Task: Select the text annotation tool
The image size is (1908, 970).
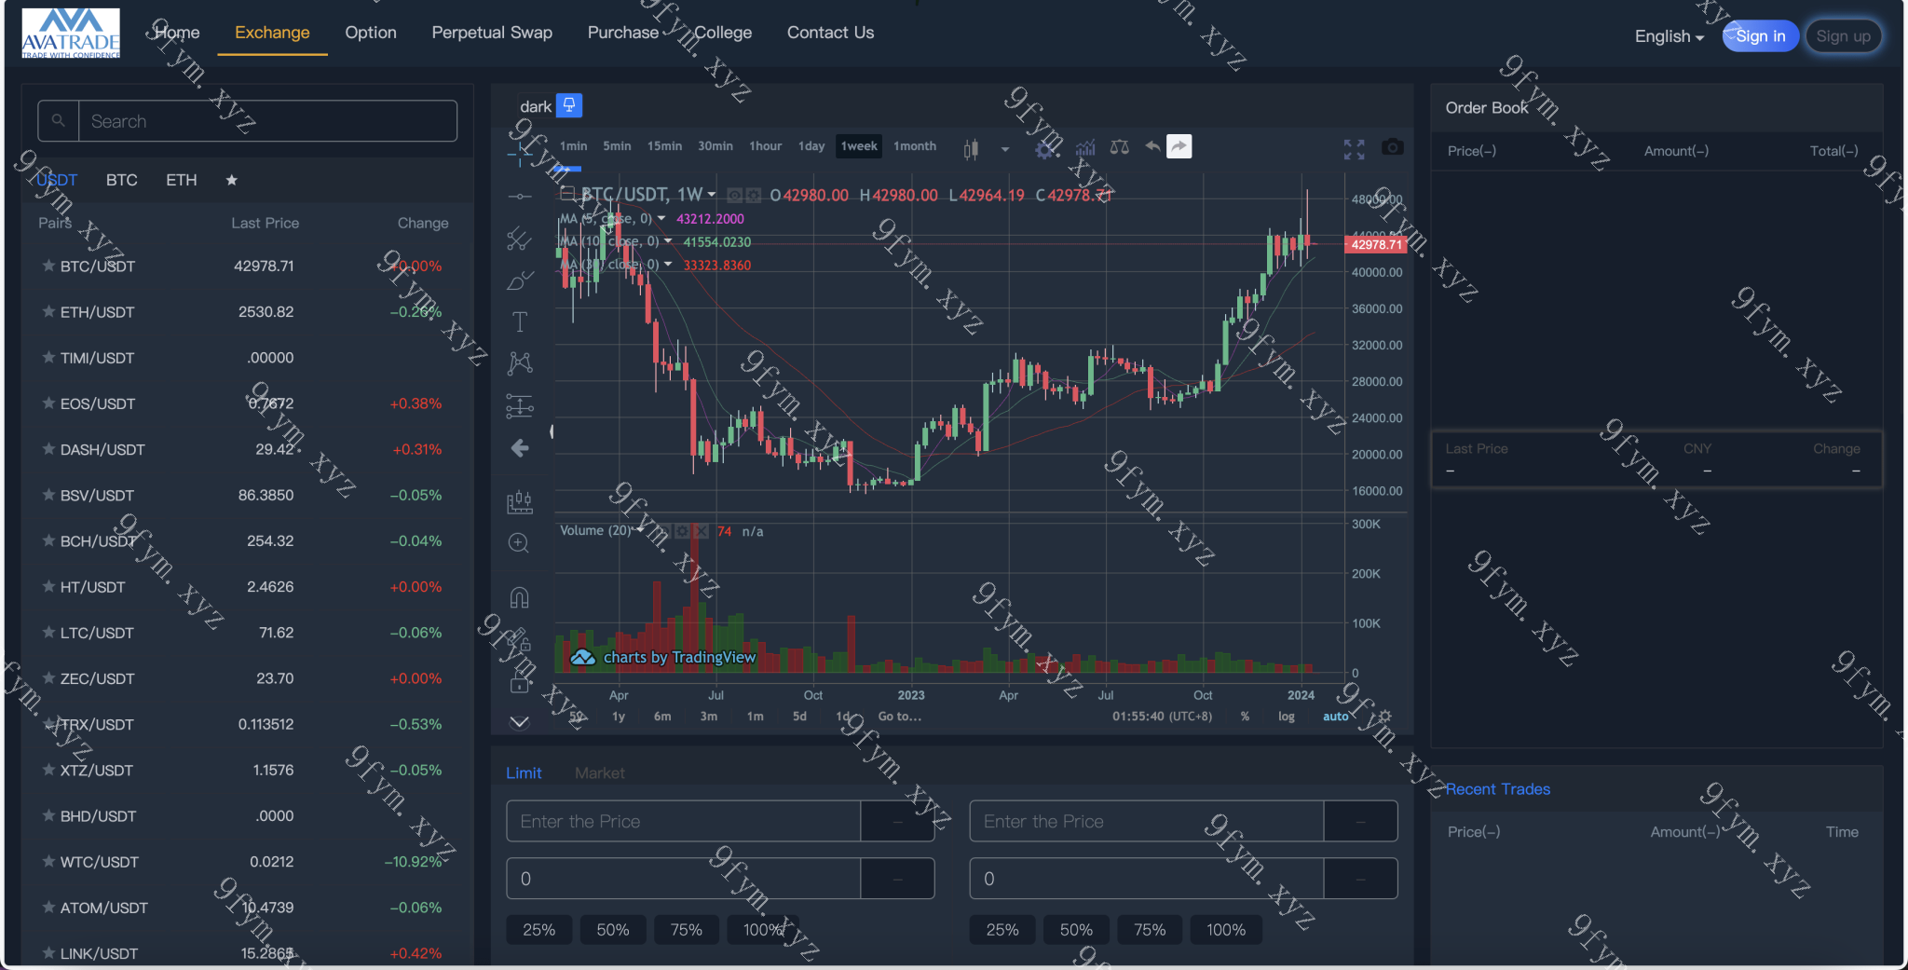Action: tap(520, 322)
